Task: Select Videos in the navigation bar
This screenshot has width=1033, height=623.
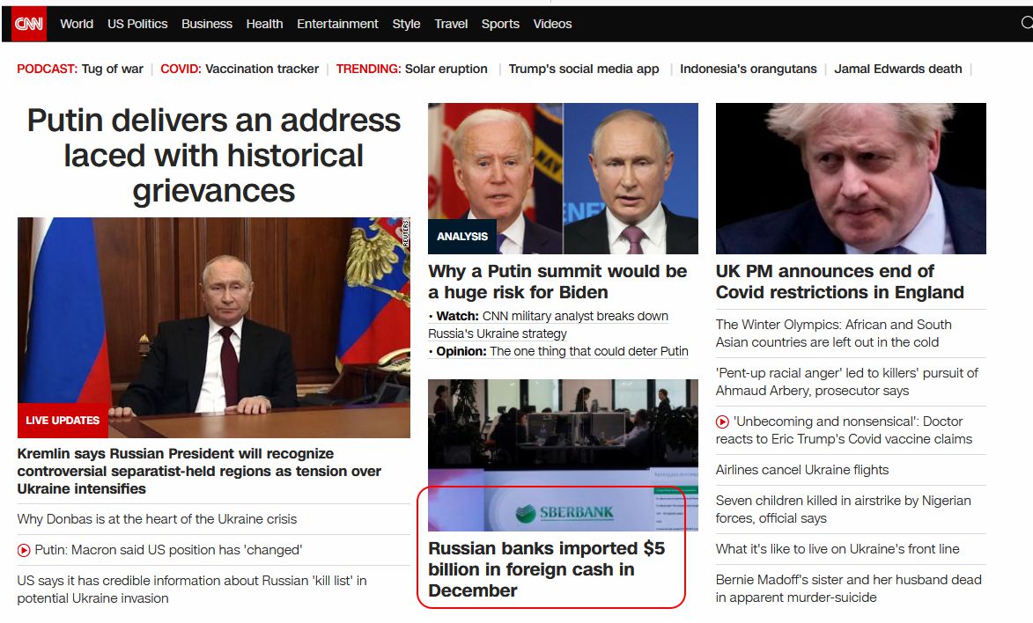Action: pos(552,24)
